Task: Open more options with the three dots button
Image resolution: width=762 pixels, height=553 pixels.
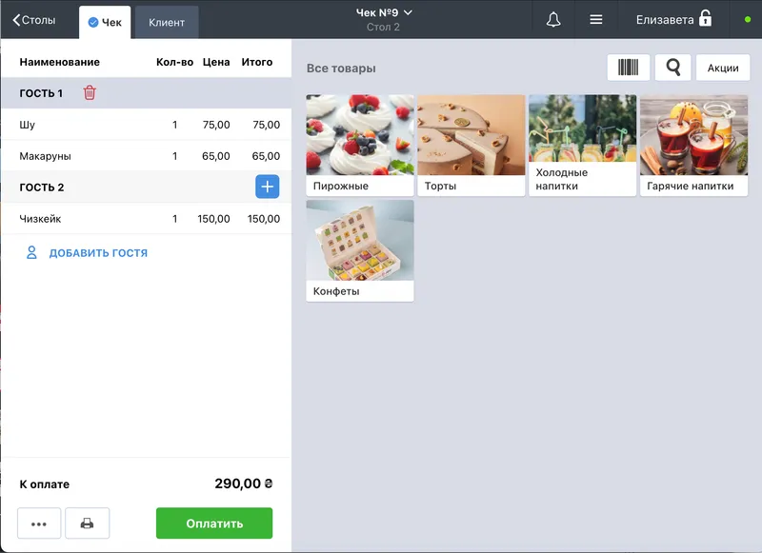Action: [39, 523]
